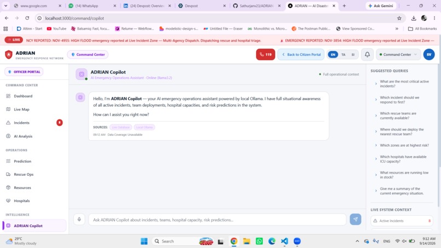Click the red incidents count badge
The height and width of the screenshot is (248, 441).
tap(59, 123)
